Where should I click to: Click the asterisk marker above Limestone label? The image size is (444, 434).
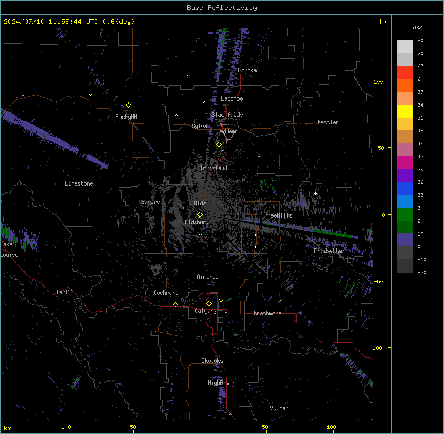[x=79, y=178]
